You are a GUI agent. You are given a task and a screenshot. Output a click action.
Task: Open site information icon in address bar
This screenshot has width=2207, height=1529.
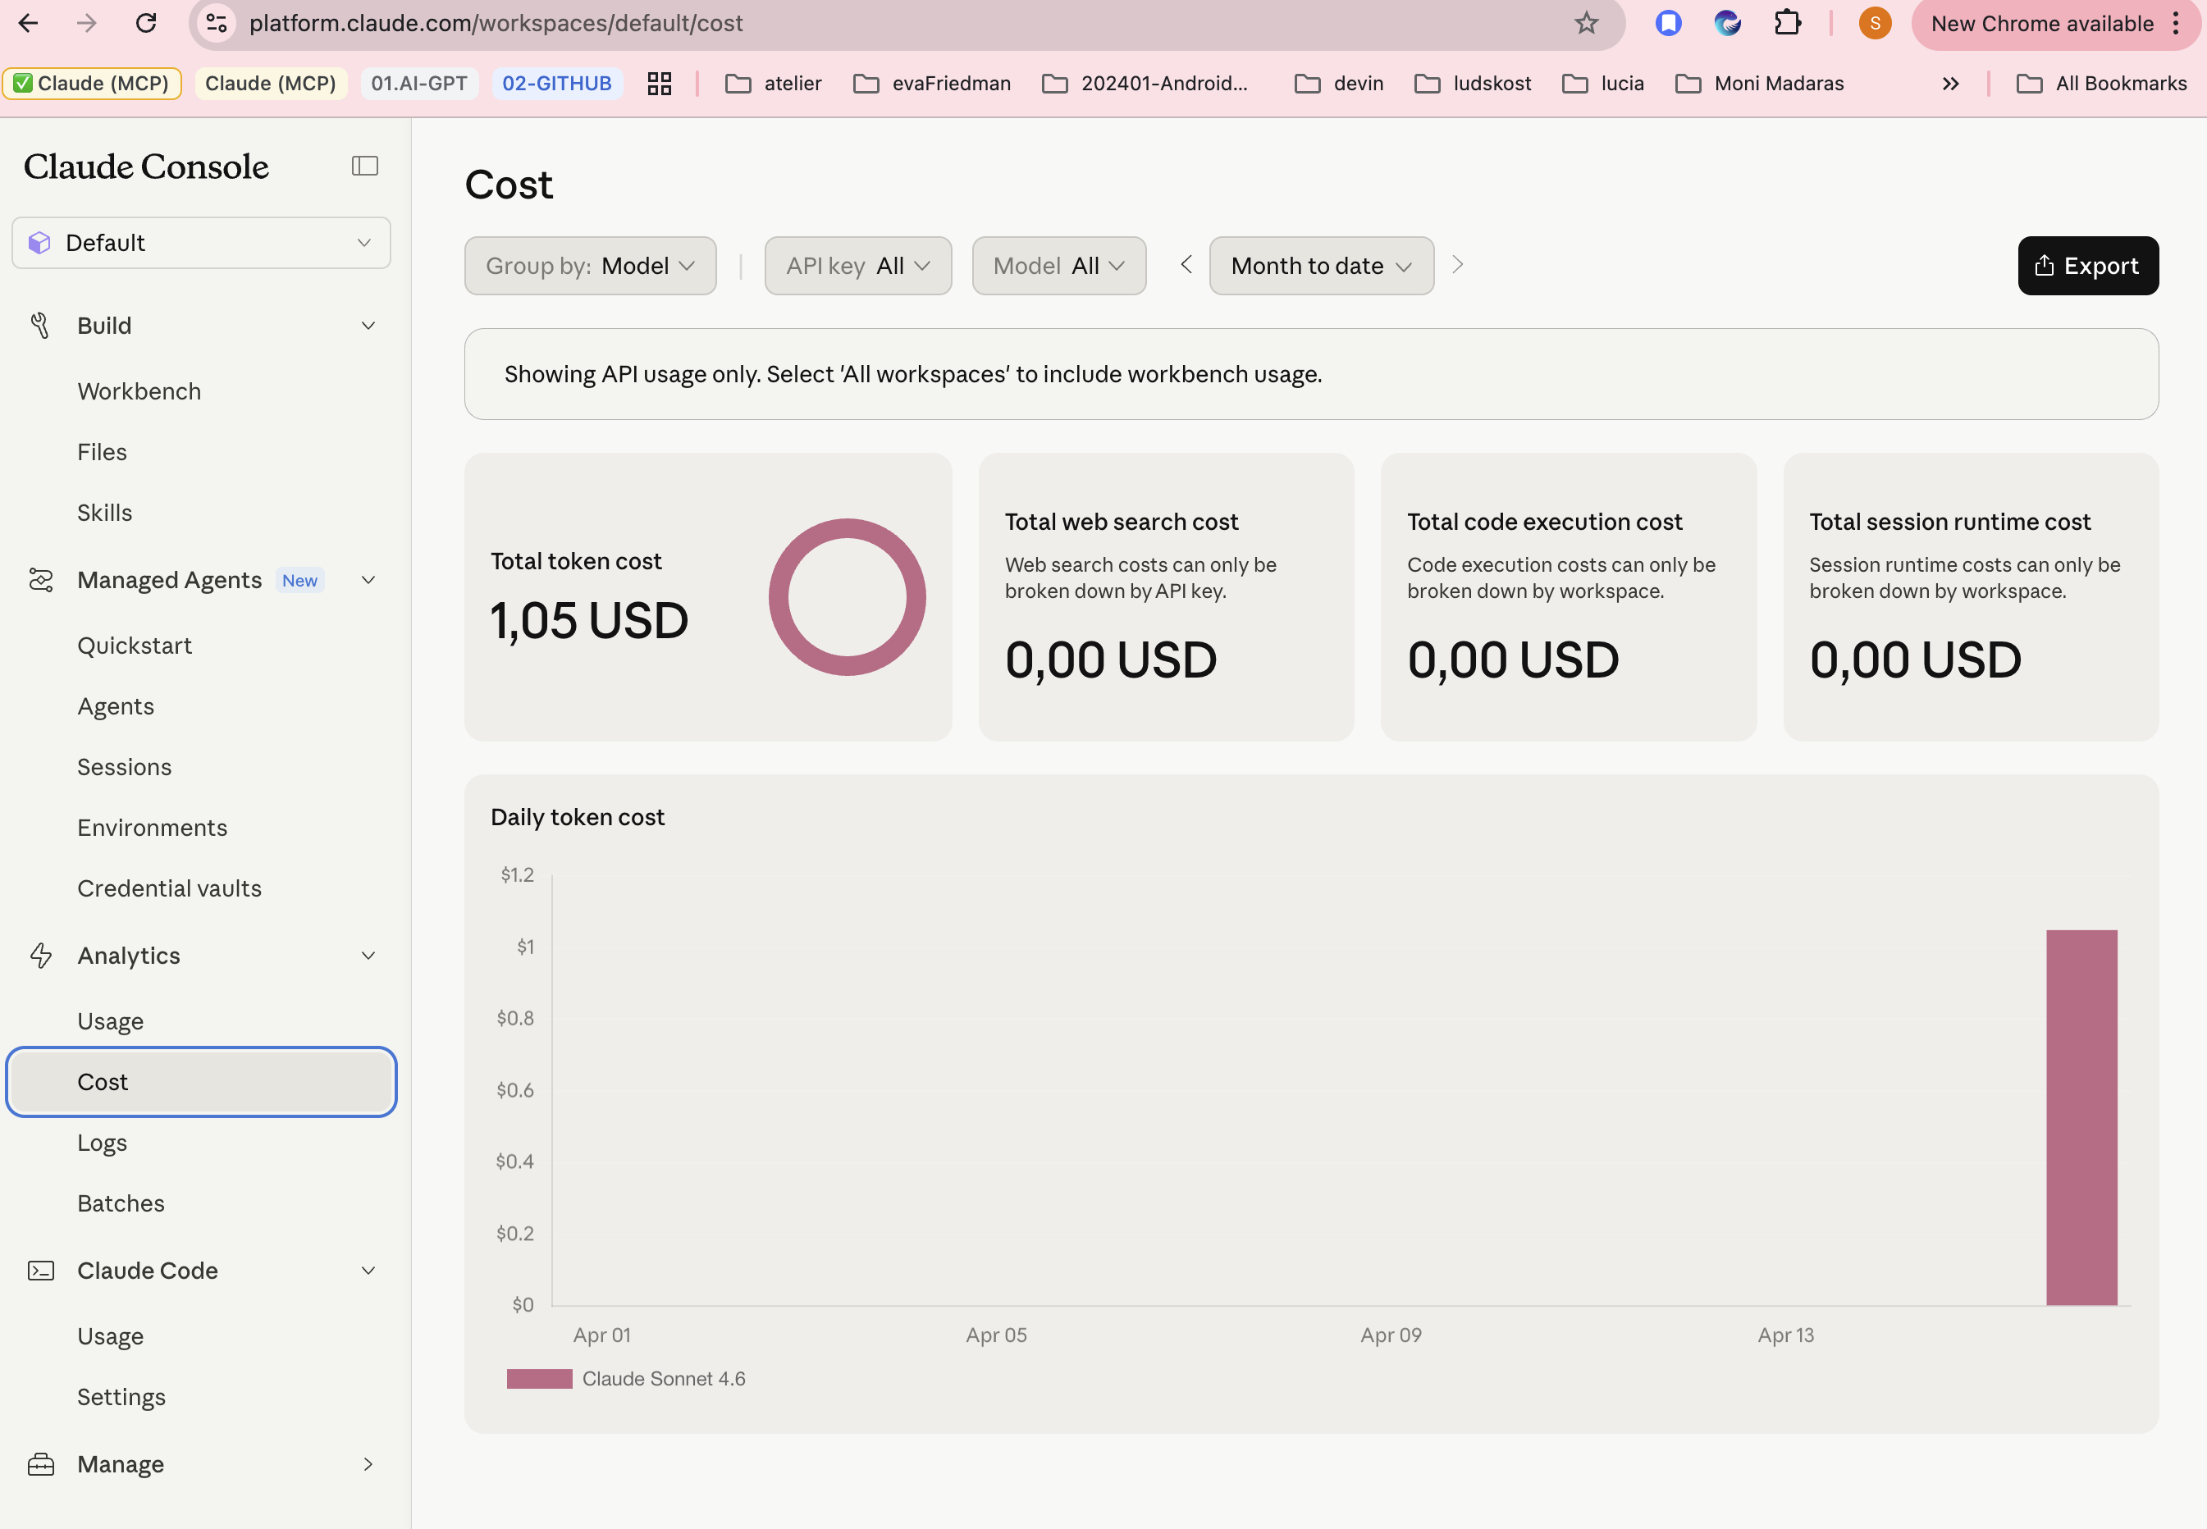tap(217, 23)
